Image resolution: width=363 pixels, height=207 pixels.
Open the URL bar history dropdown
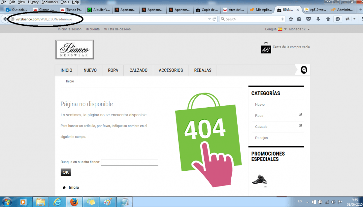[209, 19]
